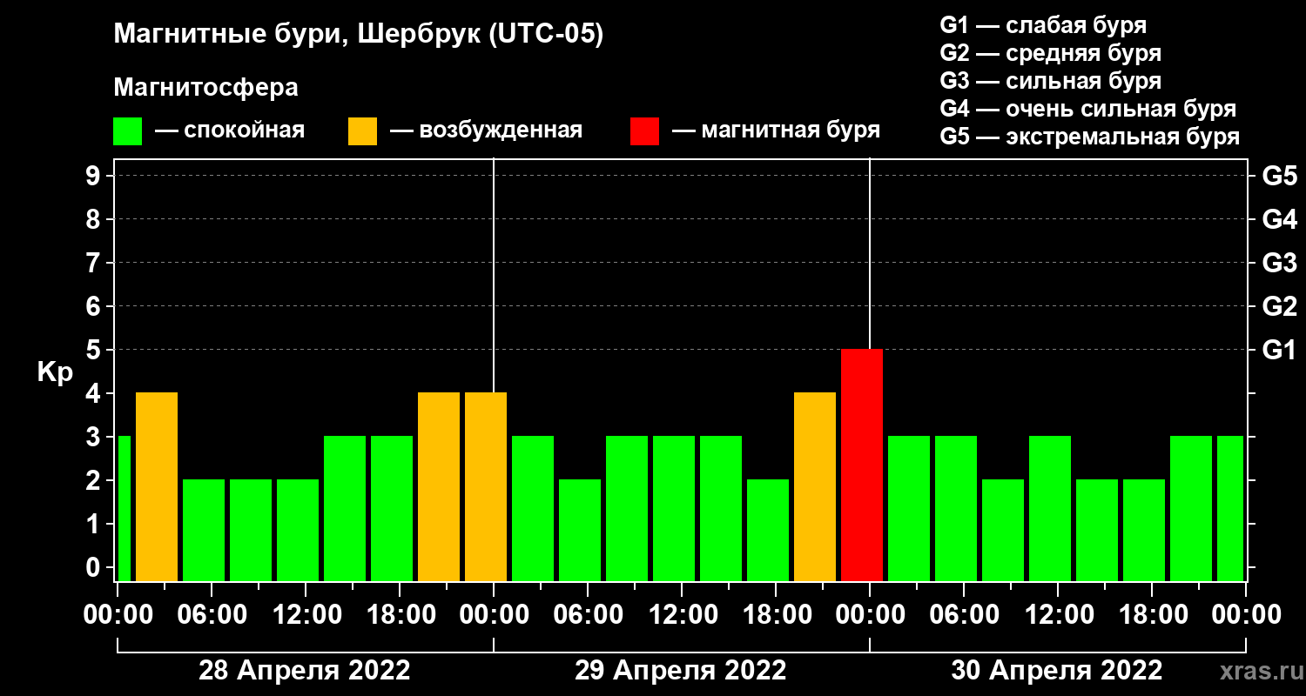The width and height of the screenshot is (1306, 696).
Task: Select the red Kp 5 storm bar
Action: [x=862, y=465]
